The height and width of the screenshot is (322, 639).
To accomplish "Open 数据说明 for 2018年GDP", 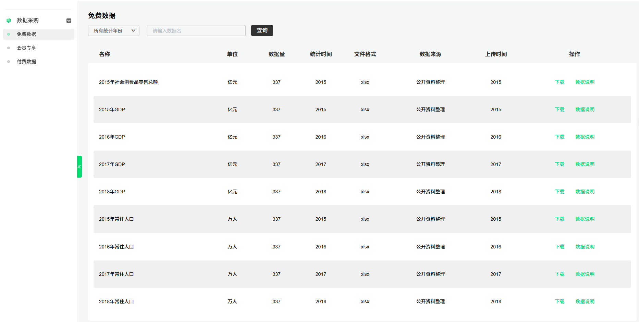I will pos(585,192).
